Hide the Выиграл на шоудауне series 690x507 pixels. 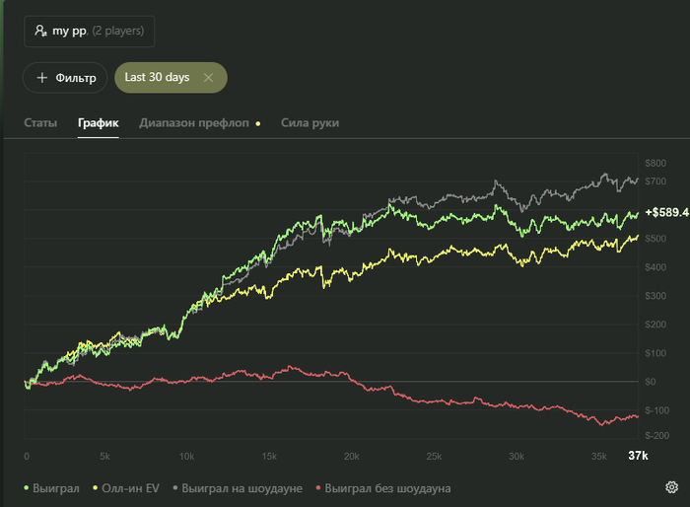click(241, 488)
